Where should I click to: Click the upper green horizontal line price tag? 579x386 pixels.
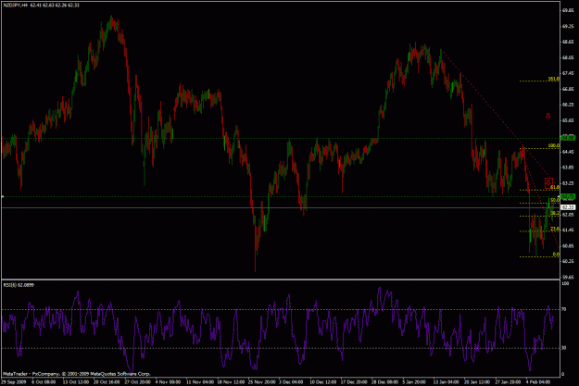[x=568, y=138]
